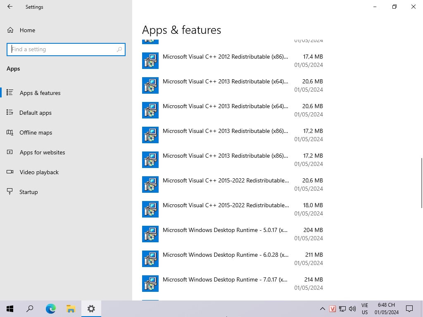423x317 pixels.
Task: Go to Settings Home
Action: tap(27, 30)
